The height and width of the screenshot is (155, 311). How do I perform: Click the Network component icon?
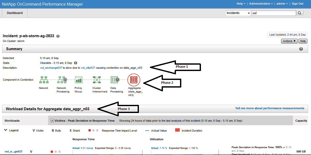click(43, 80)
